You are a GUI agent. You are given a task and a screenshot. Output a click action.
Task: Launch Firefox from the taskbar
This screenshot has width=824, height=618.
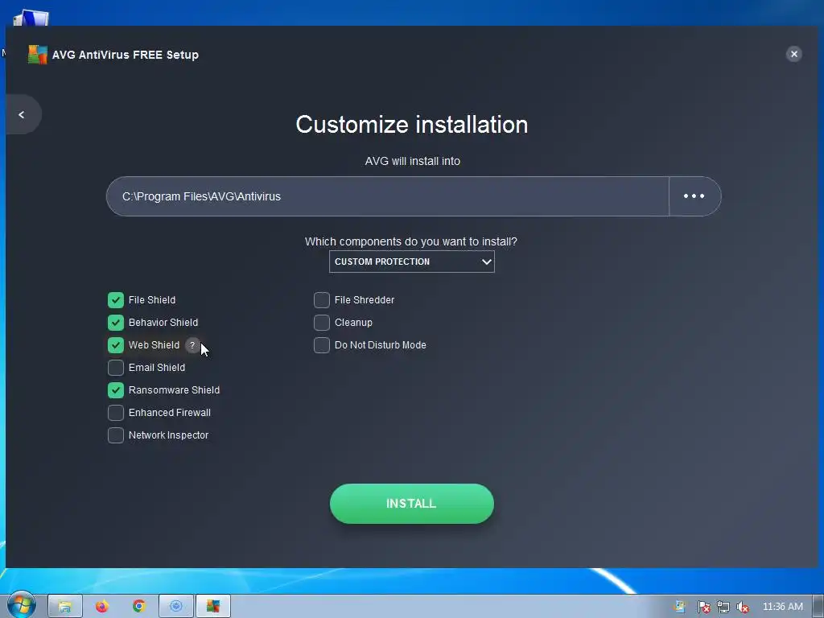click(x=102, y=607)
